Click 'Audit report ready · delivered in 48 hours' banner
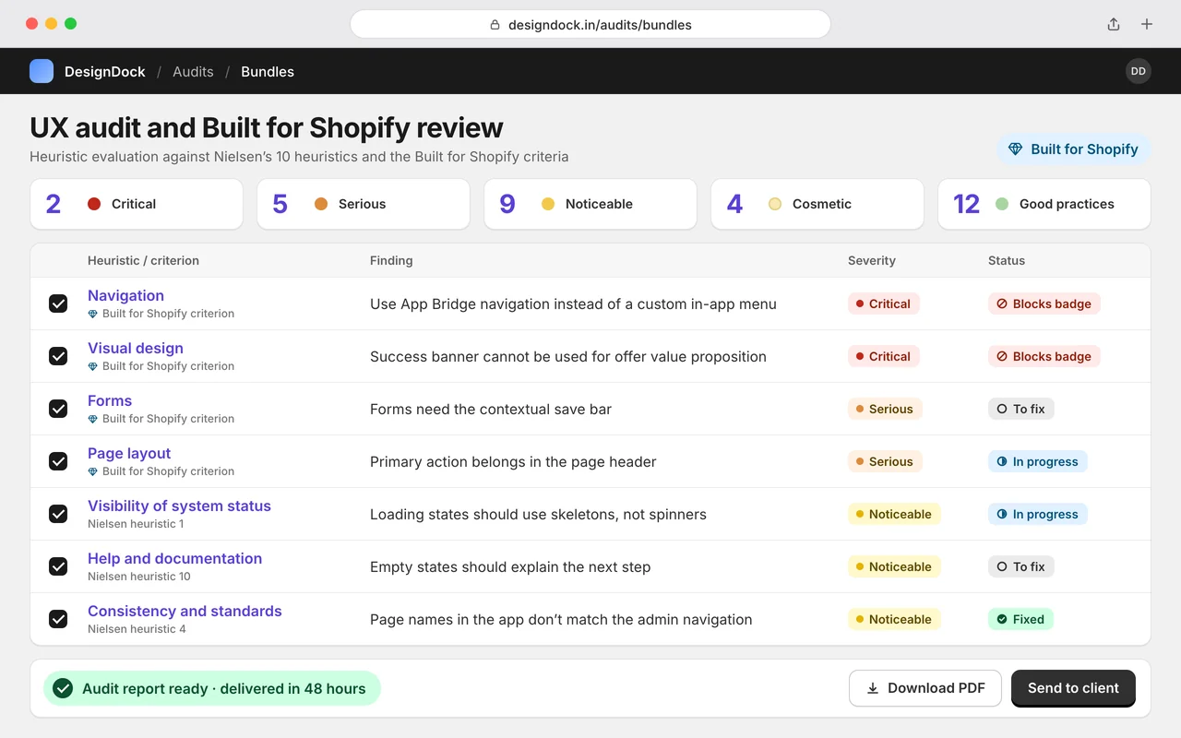The width and height of the screenshot is (1181, 738). coord(212,688)
